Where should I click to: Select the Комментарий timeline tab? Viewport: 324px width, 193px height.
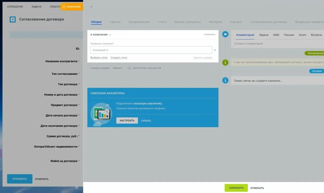(245, 35)
